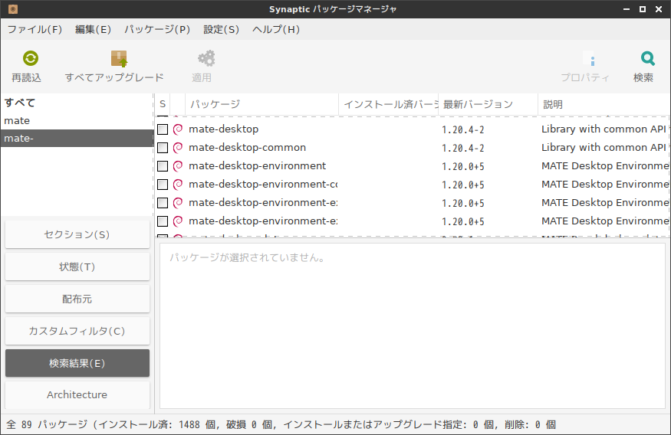671x435 pixels.
Task: Select the 'mate-' search history entry
Action: tap(77, 139)
